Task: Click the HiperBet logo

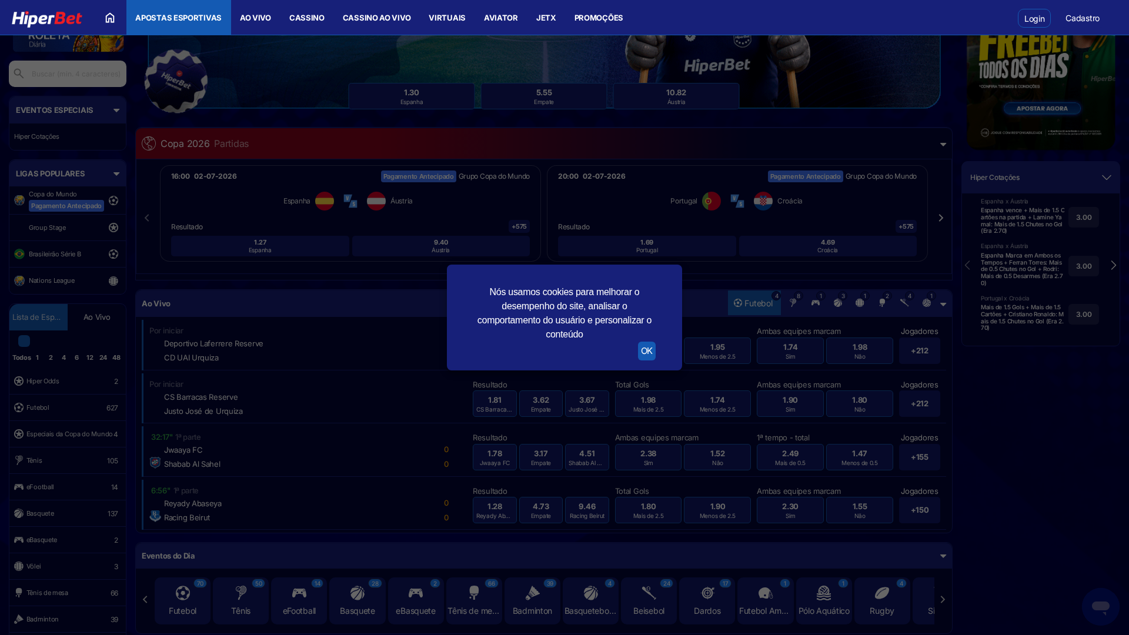Action: (47, 18)
